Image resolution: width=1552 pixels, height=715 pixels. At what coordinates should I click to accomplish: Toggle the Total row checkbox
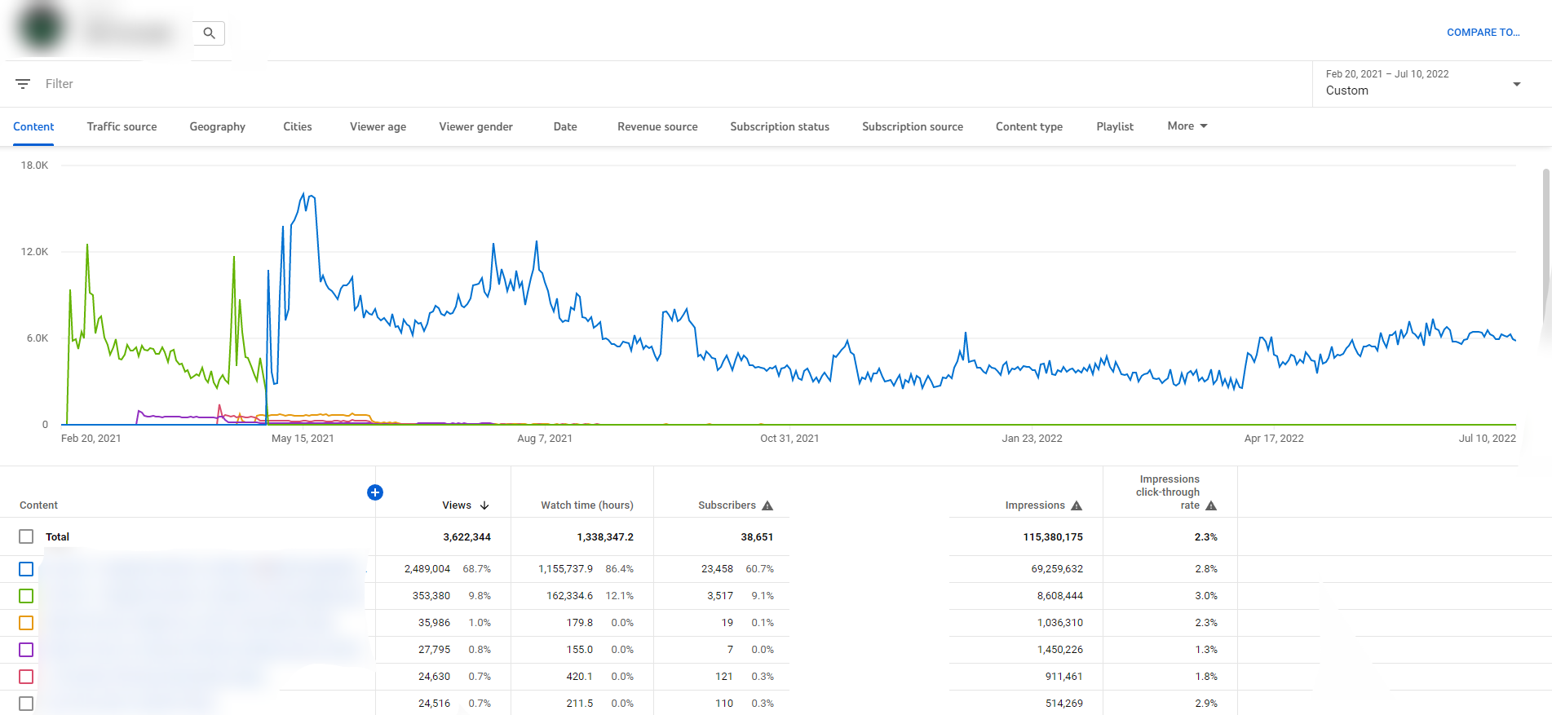[26, 536]
